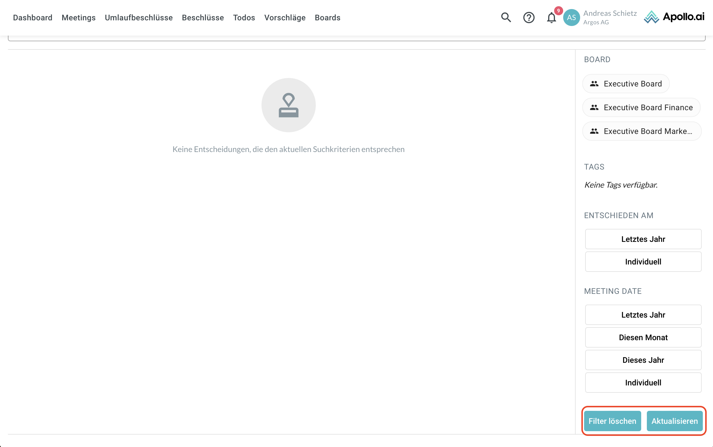Select Letztes Jahr under Entschieden am

[643, 239]
